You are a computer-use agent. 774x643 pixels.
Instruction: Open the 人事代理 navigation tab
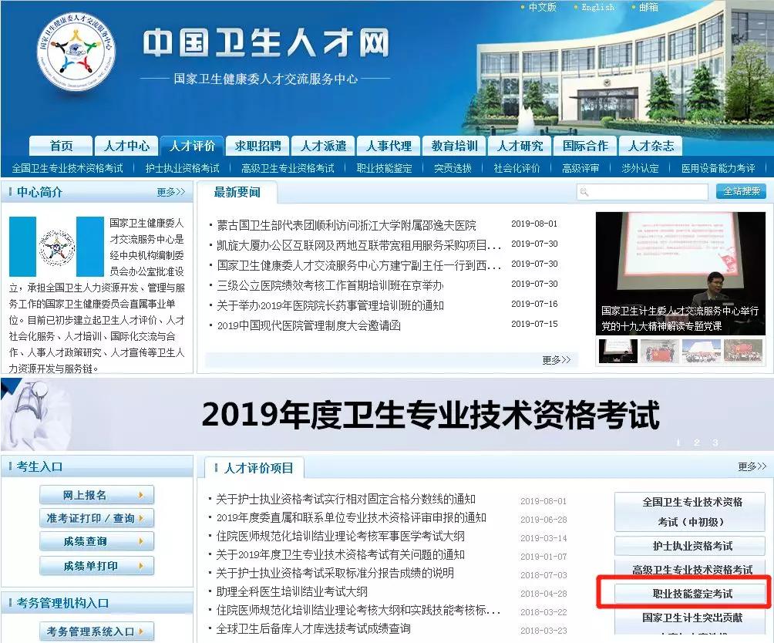389,146
